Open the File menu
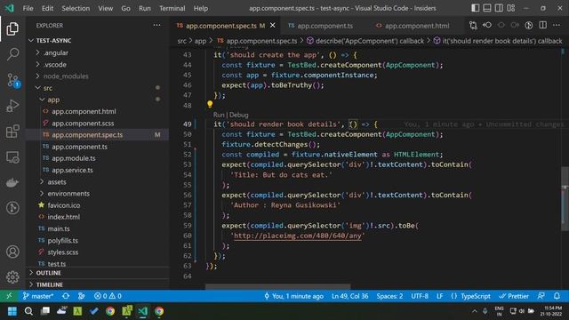 28,8
